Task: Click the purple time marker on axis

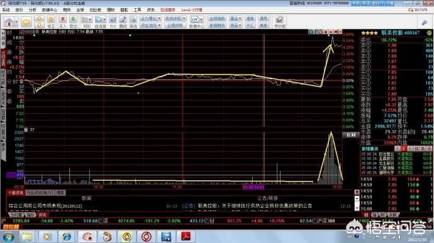Action: click(253, 187)
